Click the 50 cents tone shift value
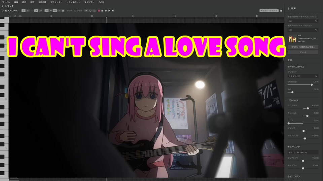 [315, 136]
